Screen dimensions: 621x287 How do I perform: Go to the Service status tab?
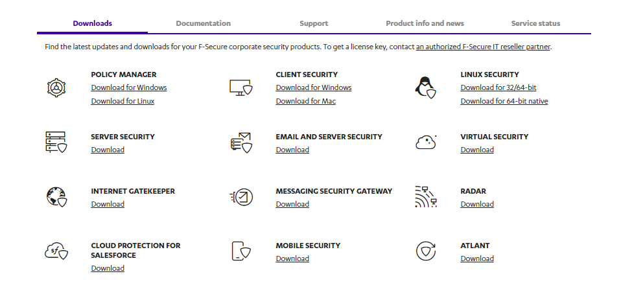click(535, 23)
